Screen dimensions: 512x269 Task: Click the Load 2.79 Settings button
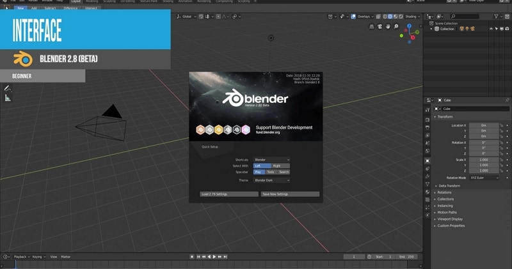[x=229, y=194]
